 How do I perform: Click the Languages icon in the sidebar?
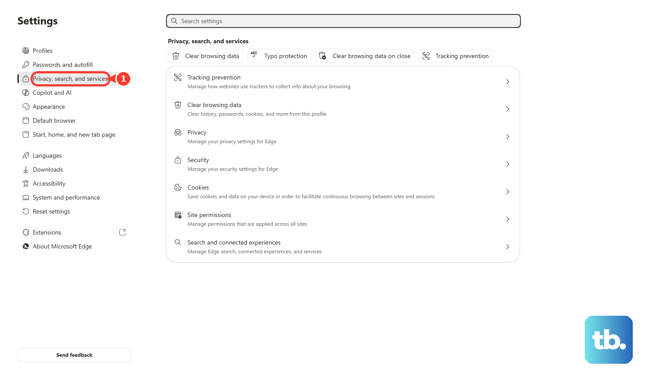coord(26,155)
